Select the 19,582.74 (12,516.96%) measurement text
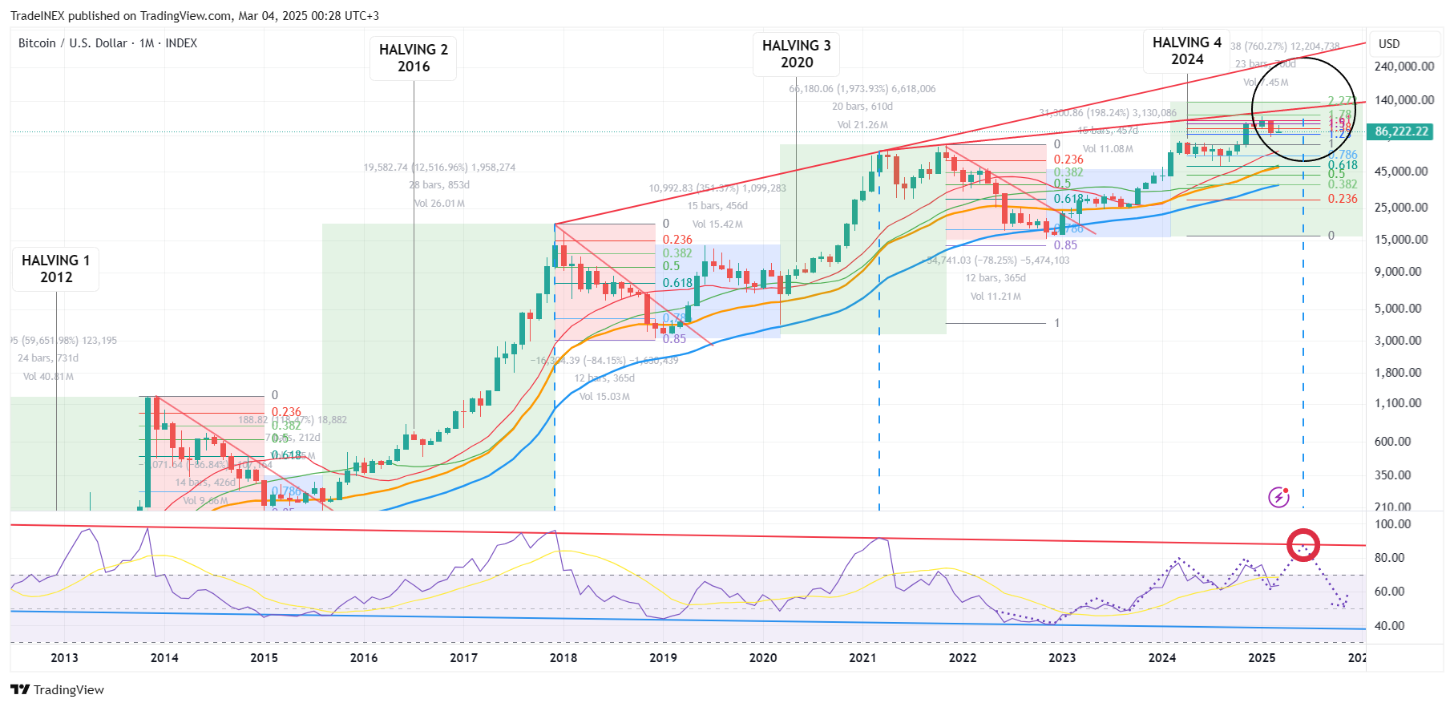The width and height of the screenshot is (1454, 707). 439,168
